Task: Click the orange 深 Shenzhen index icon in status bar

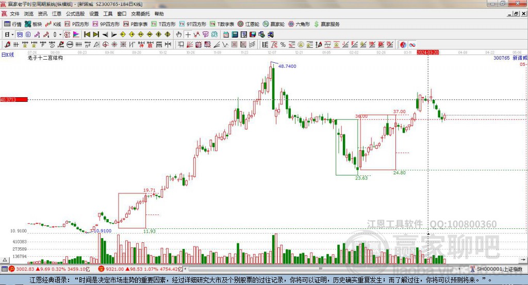Action: coord(102,269)
